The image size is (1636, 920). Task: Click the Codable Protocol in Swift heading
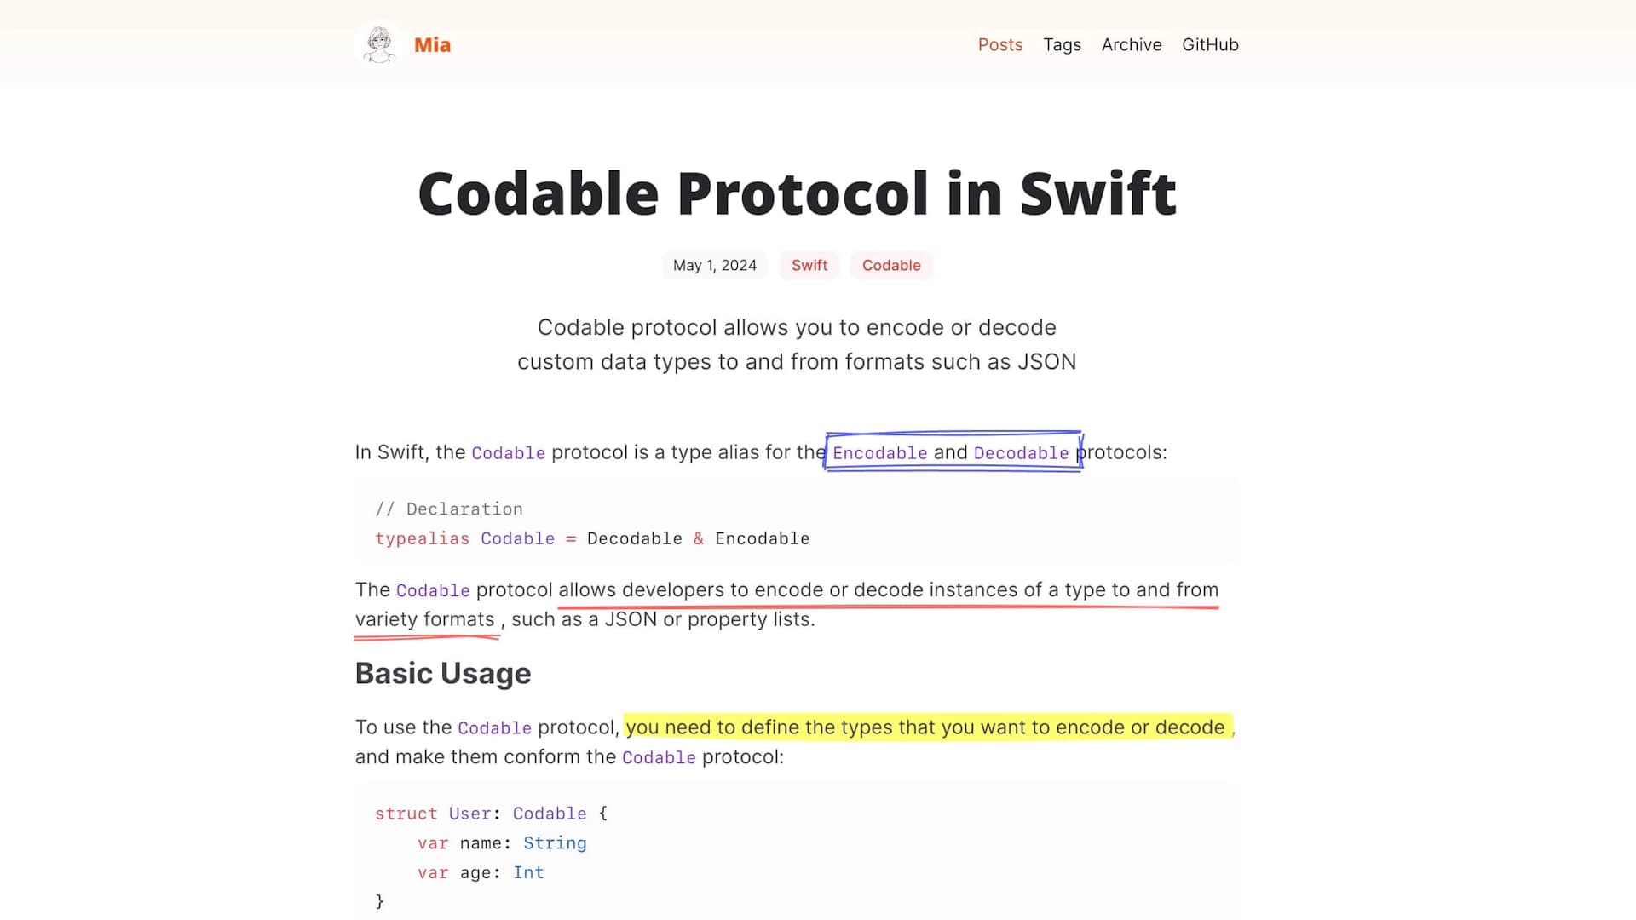point(797,193)
